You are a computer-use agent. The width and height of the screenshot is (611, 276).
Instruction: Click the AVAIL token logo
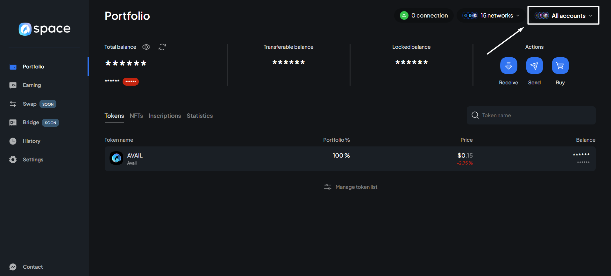(116, 158)
